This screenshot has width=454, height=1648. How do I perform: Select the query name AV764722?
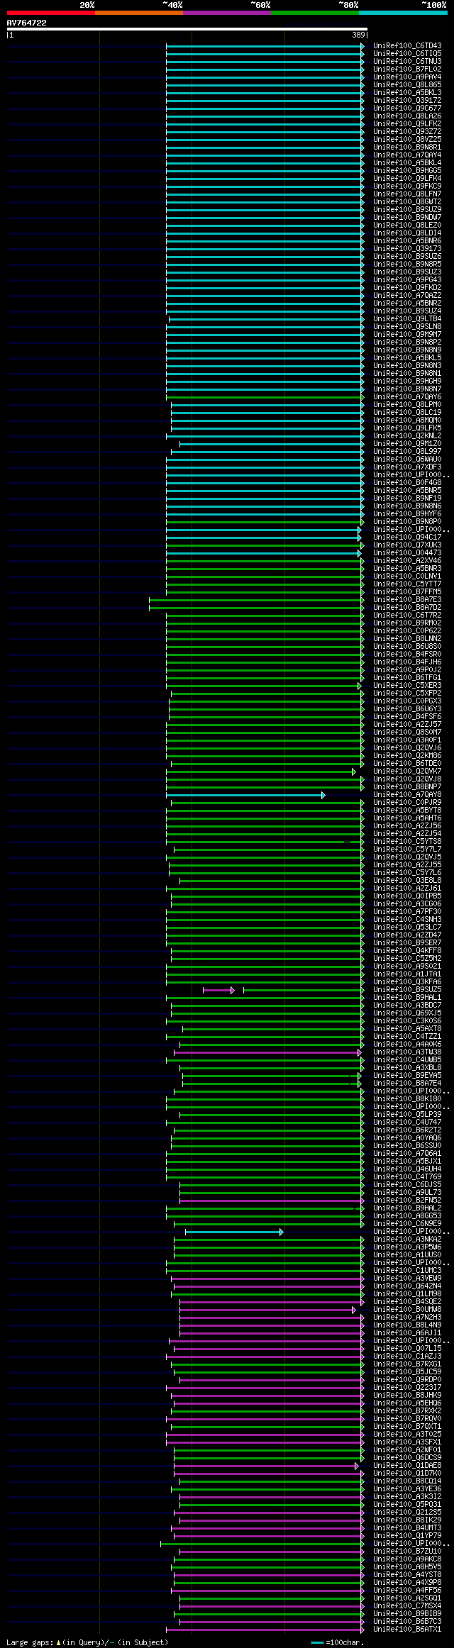tap(27, 23)
